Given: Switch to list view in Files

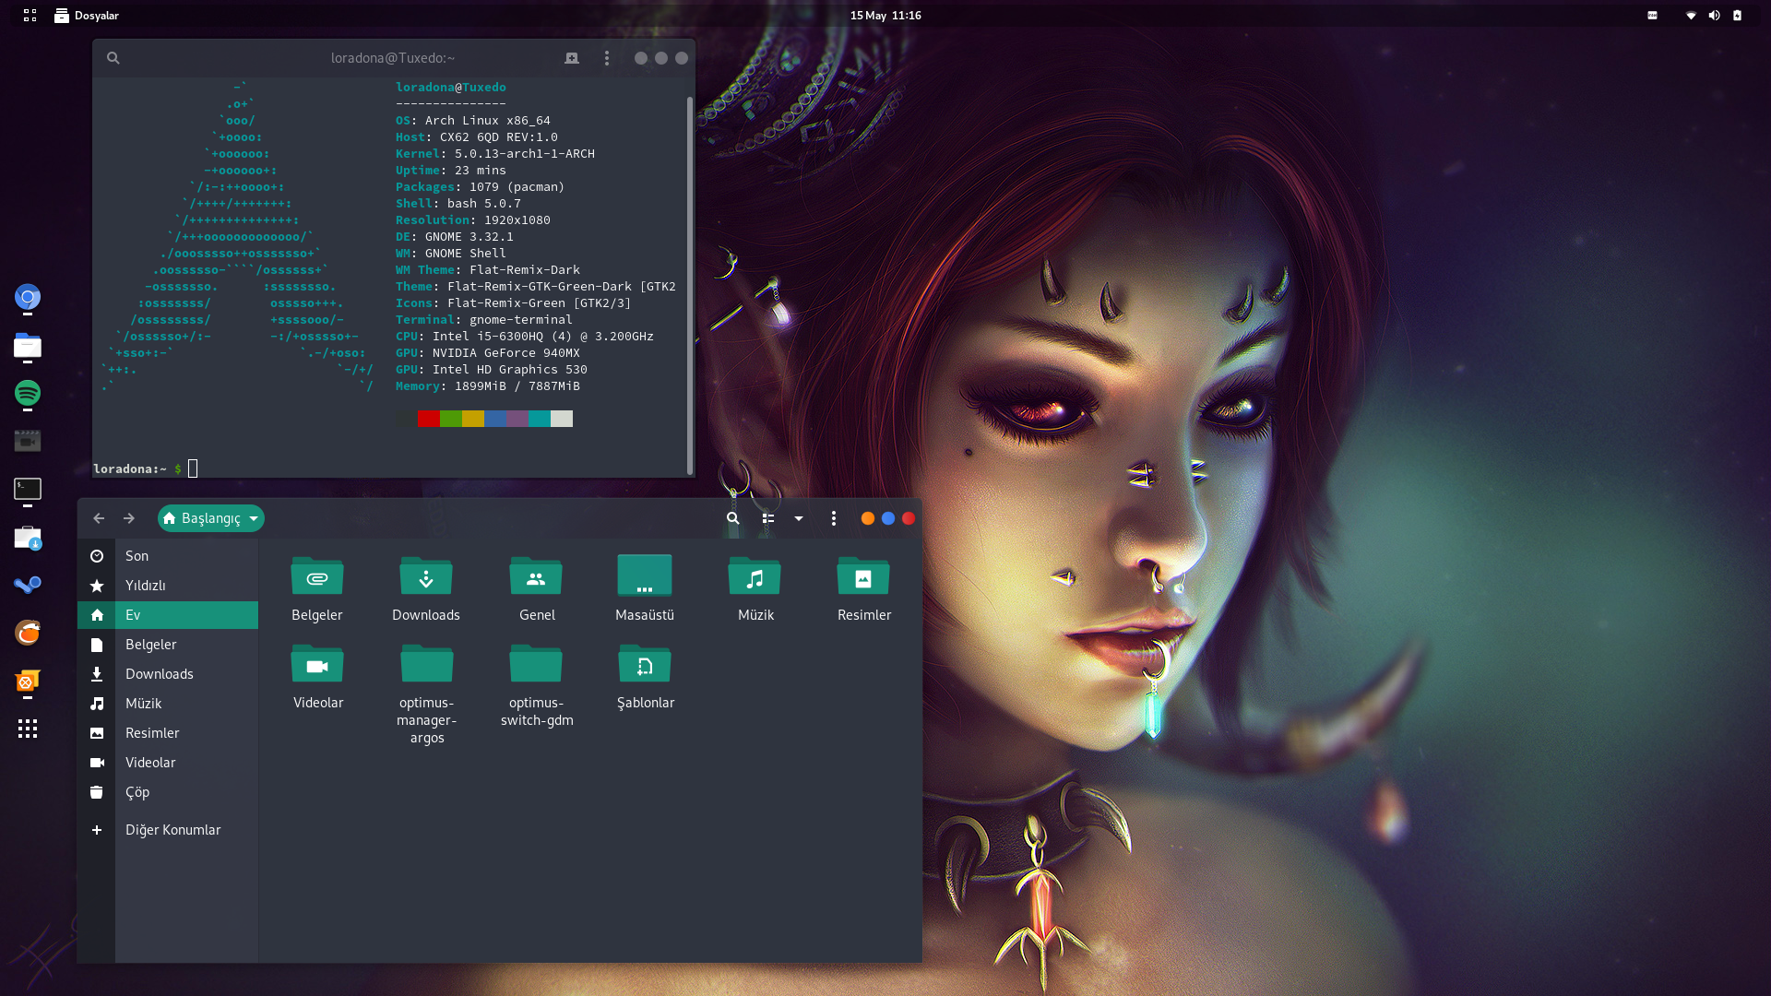Looking at the screenshot, I should pos(768,518).
